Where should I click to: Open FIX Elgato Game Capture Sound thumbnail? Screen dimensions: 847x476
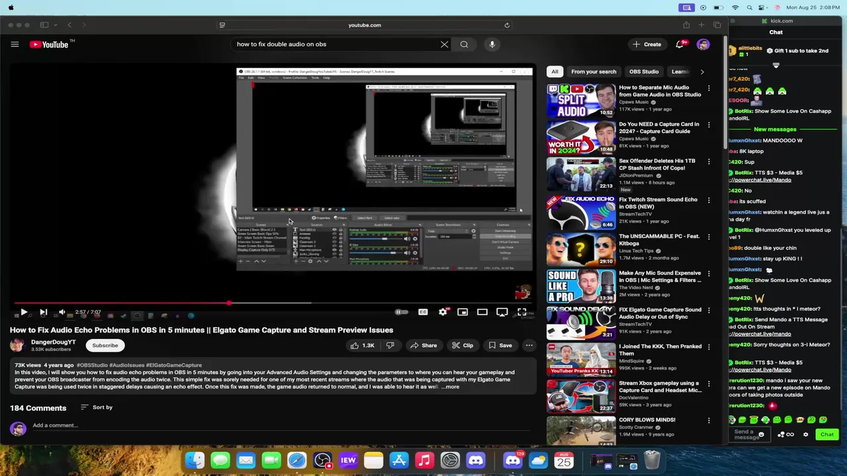click(581, 322)
